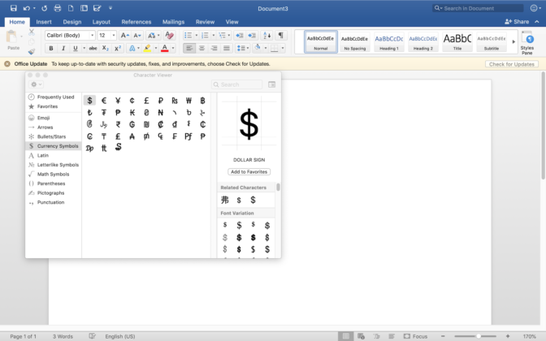546x341 pixels.
Task: Switch to Design tab
Action: coord(72,22)
